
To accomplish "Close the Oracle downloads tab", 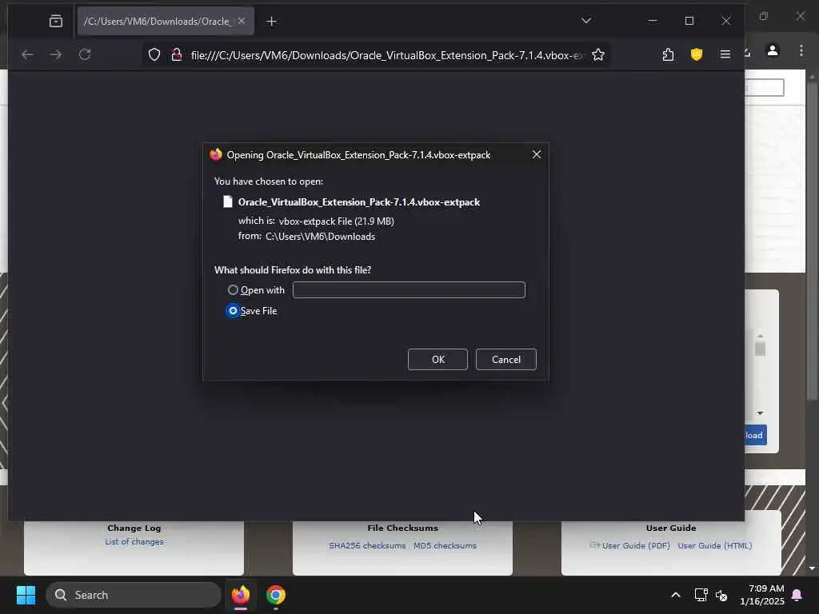I will (242, 21).
